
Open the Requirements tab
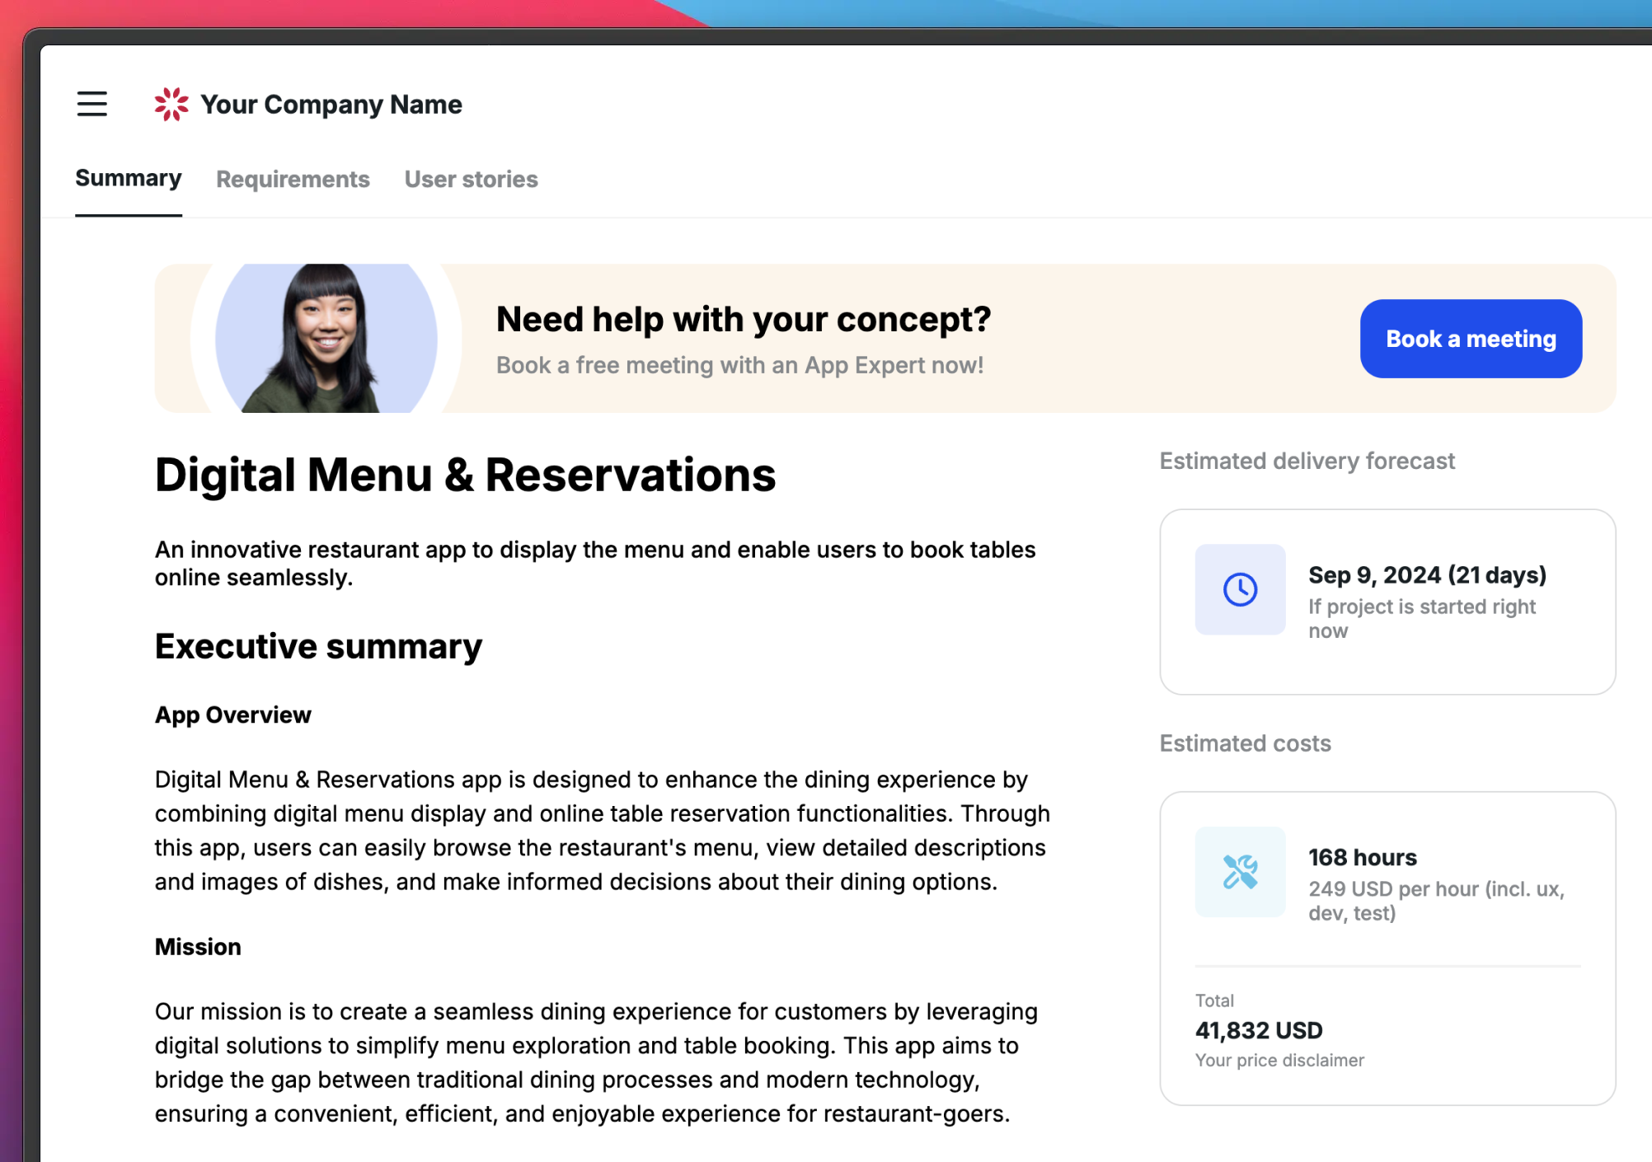click(293, 179)
